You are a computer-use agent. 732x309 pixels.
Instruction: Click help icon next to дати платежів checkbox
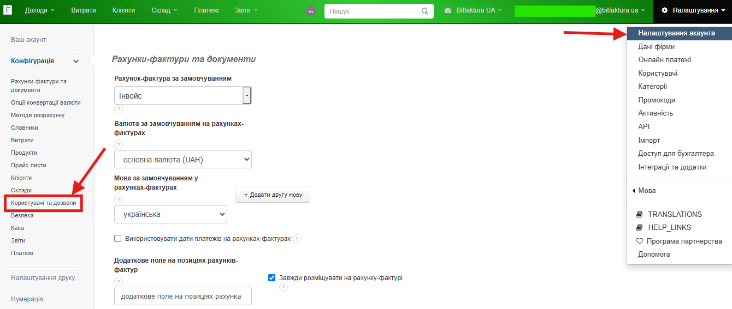(x=297, y=239)
